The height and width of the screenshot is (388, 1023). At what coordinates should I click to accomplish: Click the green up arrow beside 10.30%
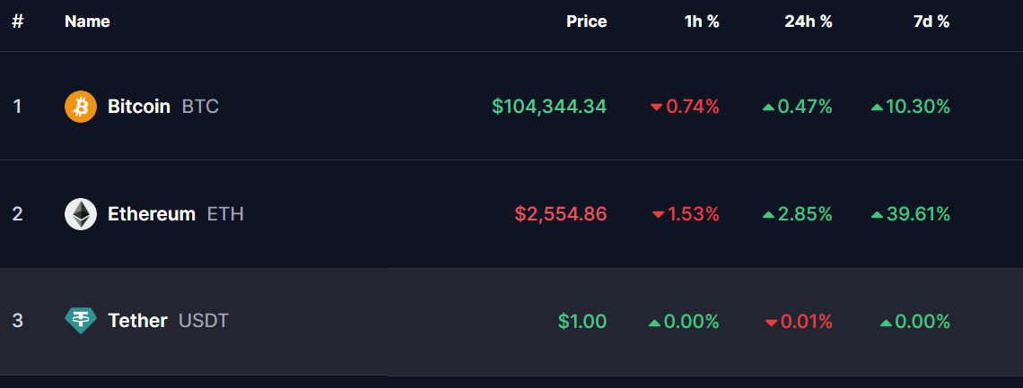(877, 107)
